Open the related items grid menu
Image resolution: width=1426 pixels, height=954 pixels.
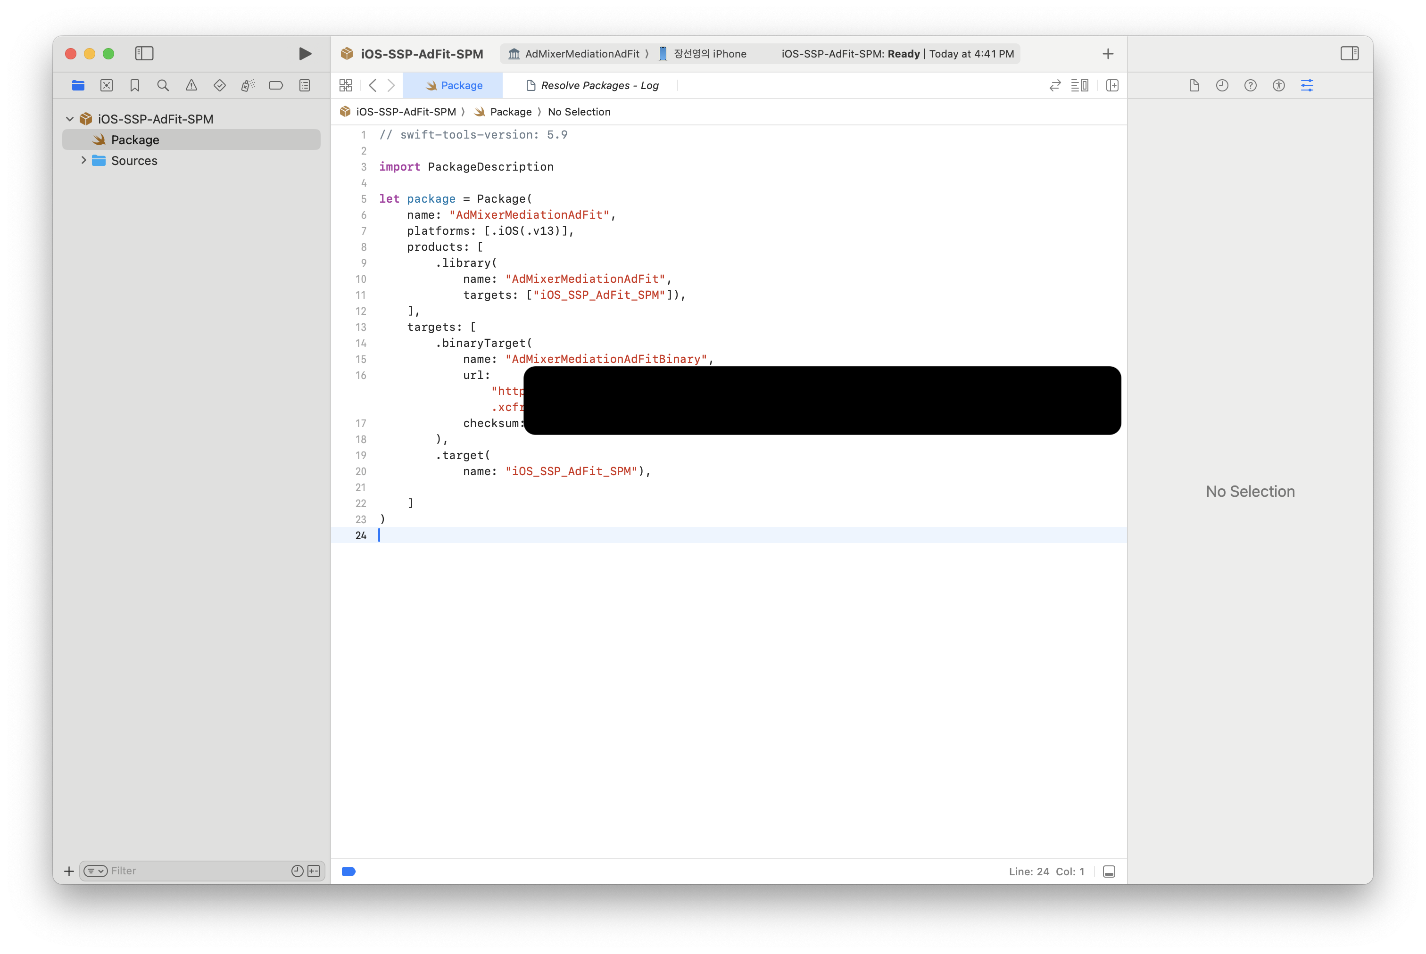tap(346, 85)
